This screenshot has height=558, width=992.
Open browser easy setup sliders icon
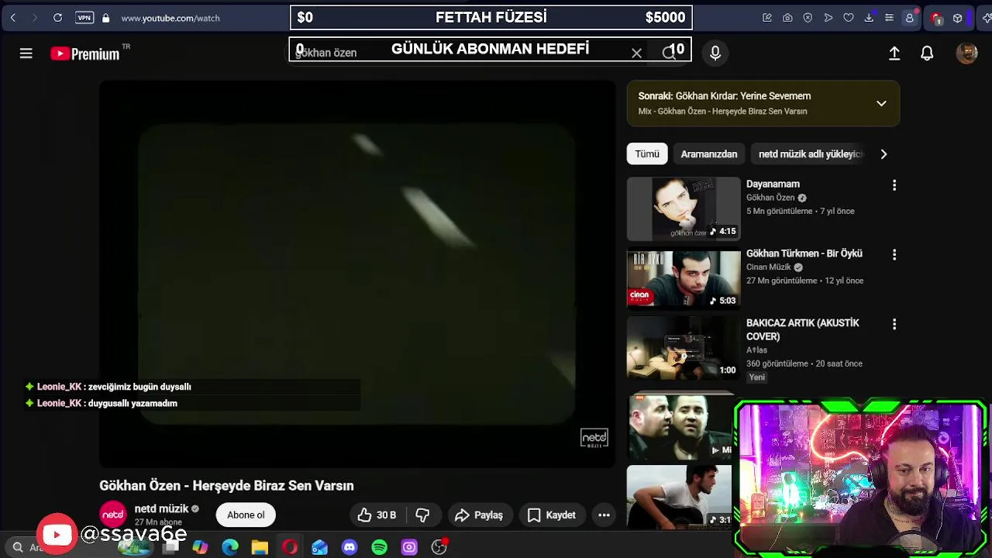click(x=889, y=18)
